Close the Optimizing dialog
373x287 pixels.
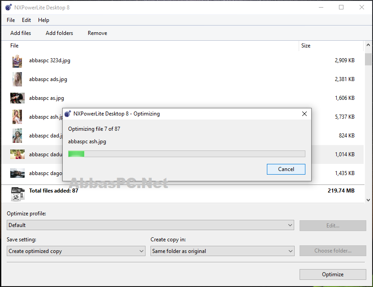[304, 114]
